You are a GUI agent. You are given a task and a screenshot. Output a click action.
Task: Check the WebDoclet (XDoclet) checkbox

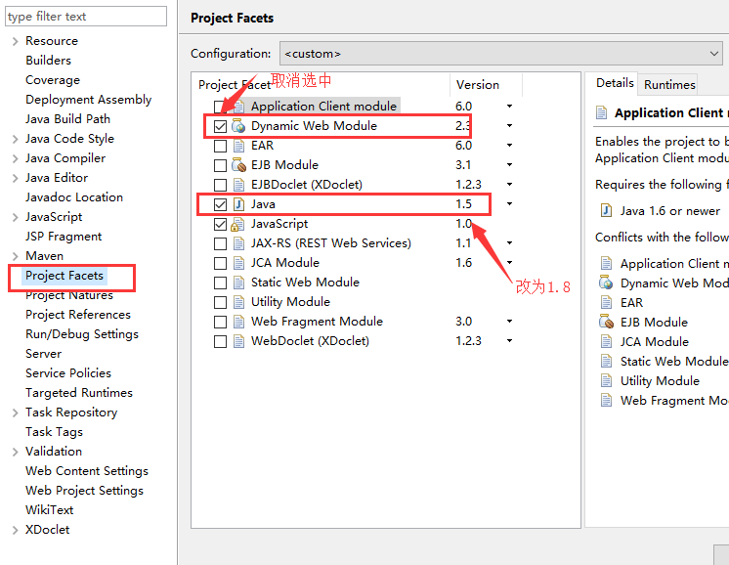220,341
